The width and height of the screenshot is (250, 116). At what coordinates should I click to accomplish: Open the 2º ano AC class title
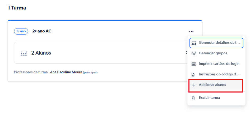point(42,31)
